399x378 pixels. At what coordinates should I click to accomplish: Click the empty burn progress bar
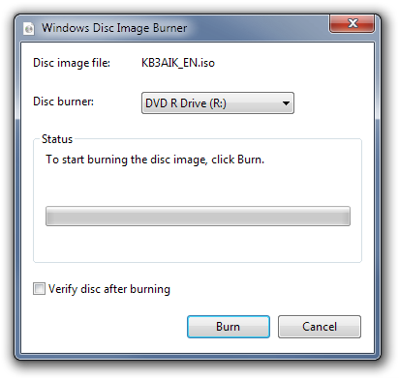(198, 216)
